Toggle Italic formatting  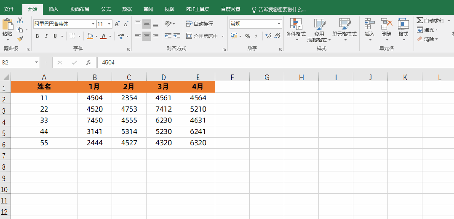(46, 36)
